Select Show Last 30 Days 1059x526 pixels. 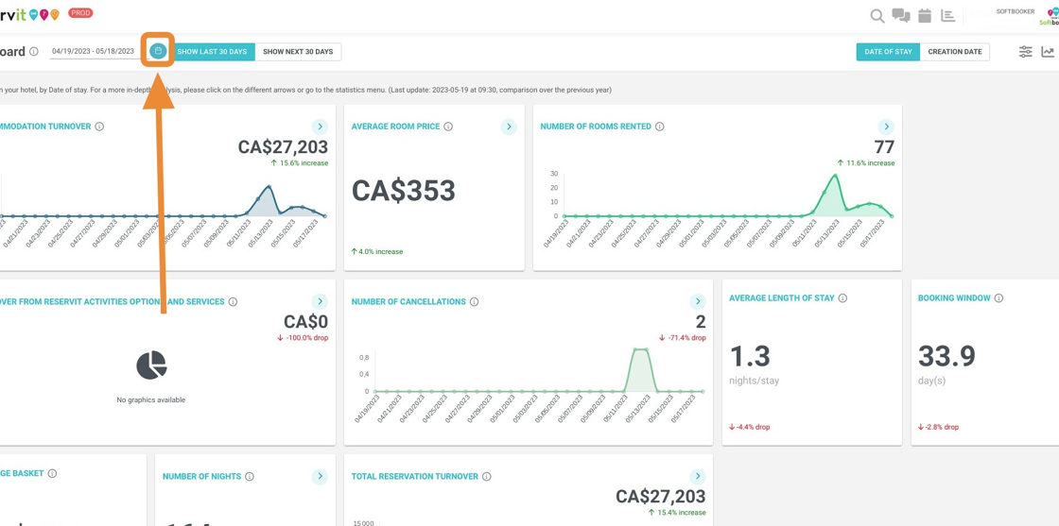coord(212,52)
